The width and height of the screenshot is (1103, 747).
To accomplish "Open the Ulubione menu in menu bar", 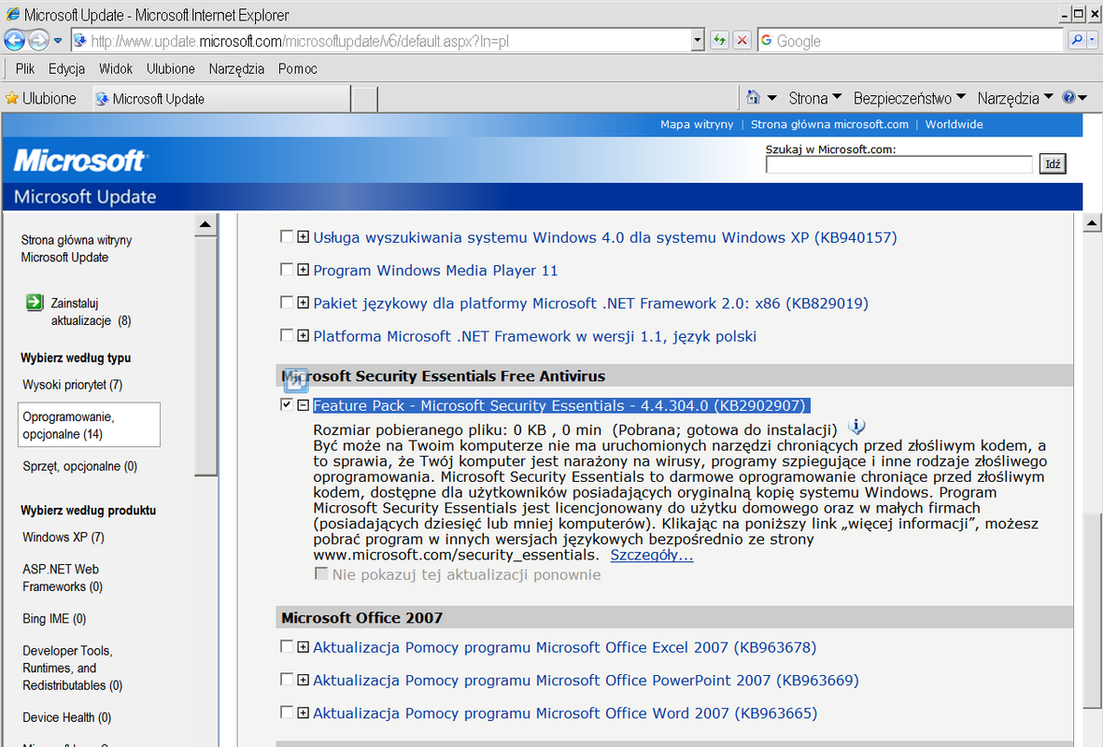I will [170, 68].
